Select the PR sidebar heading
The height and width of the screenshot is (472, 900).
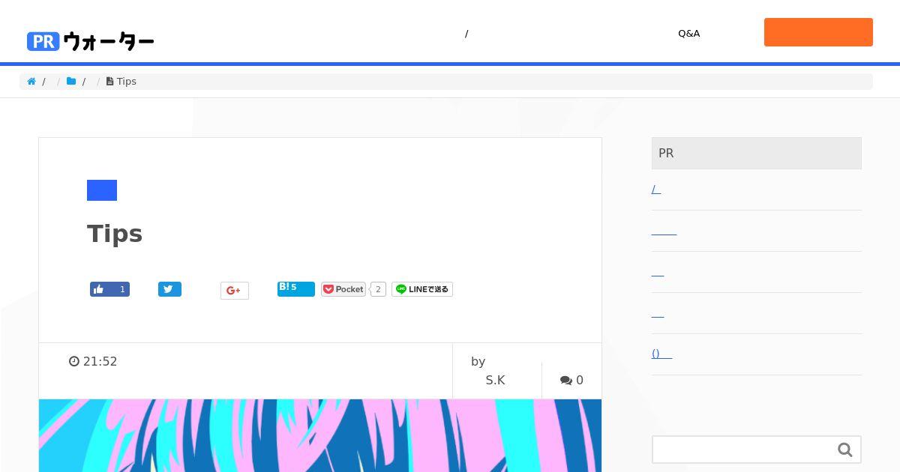pyautogui.click(x=757, y=153)
